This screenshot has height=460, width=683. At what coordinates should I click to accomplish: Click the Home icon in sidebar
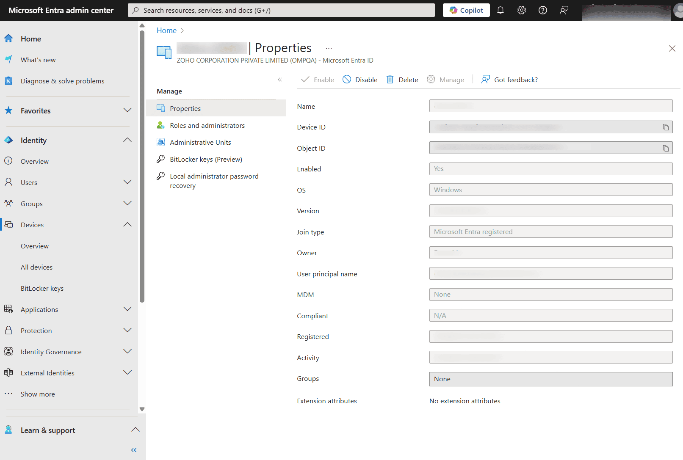tap(8, 39)
